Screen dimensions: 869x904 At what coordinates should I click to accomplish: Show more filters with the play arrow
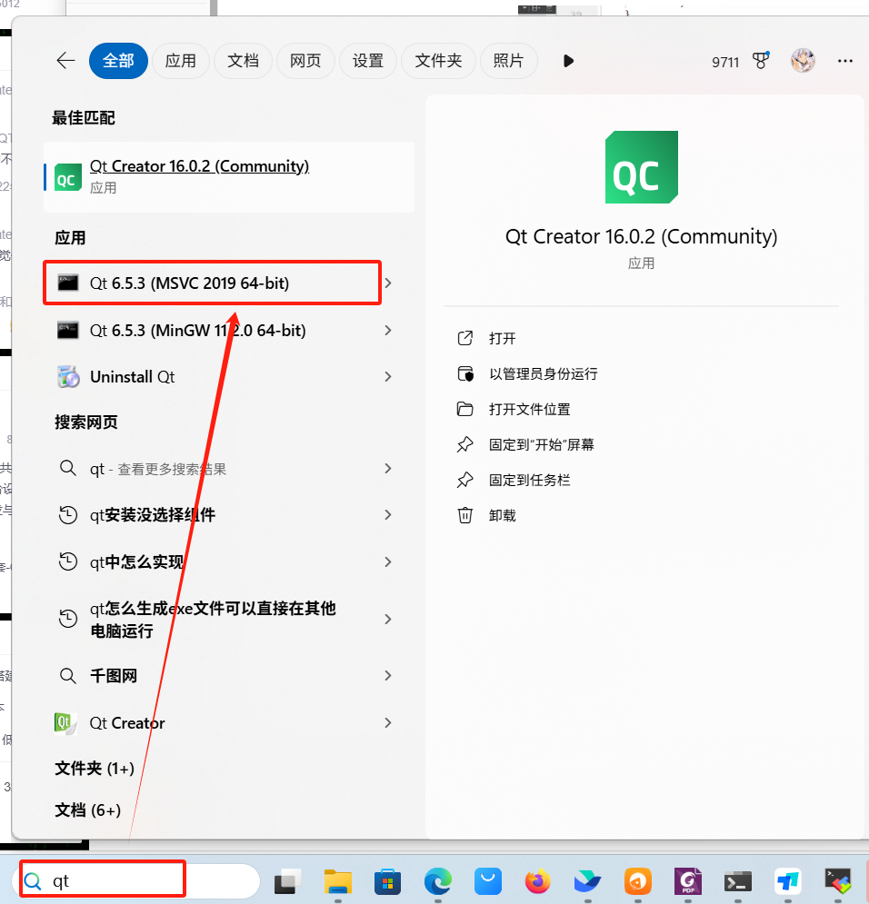point(568,61)
